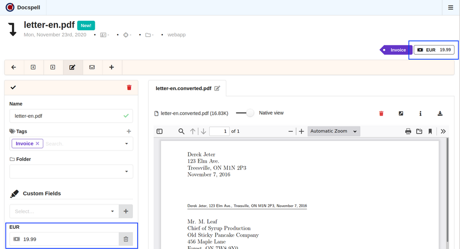Toggle the edit item pencil icon
The image size is (460, 249).
point(72,67)
